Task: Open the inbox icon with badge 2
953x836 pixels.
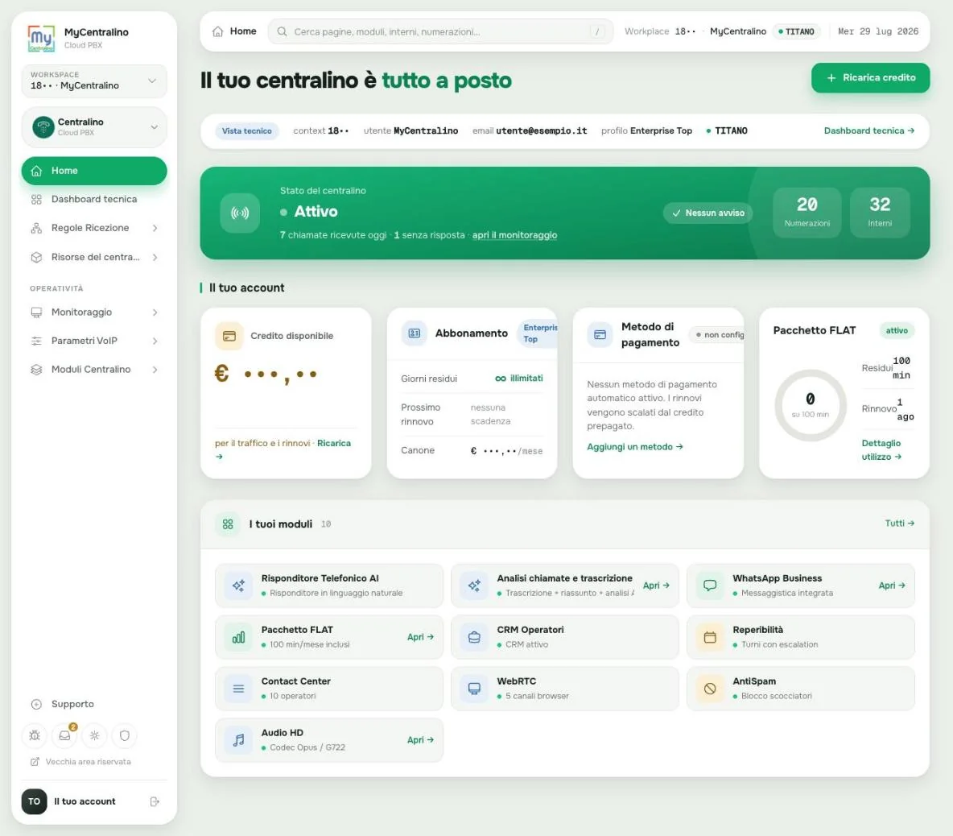Action: coord(64,735)
